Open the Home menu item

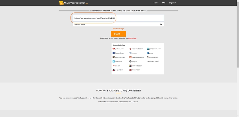pos(156,3)
